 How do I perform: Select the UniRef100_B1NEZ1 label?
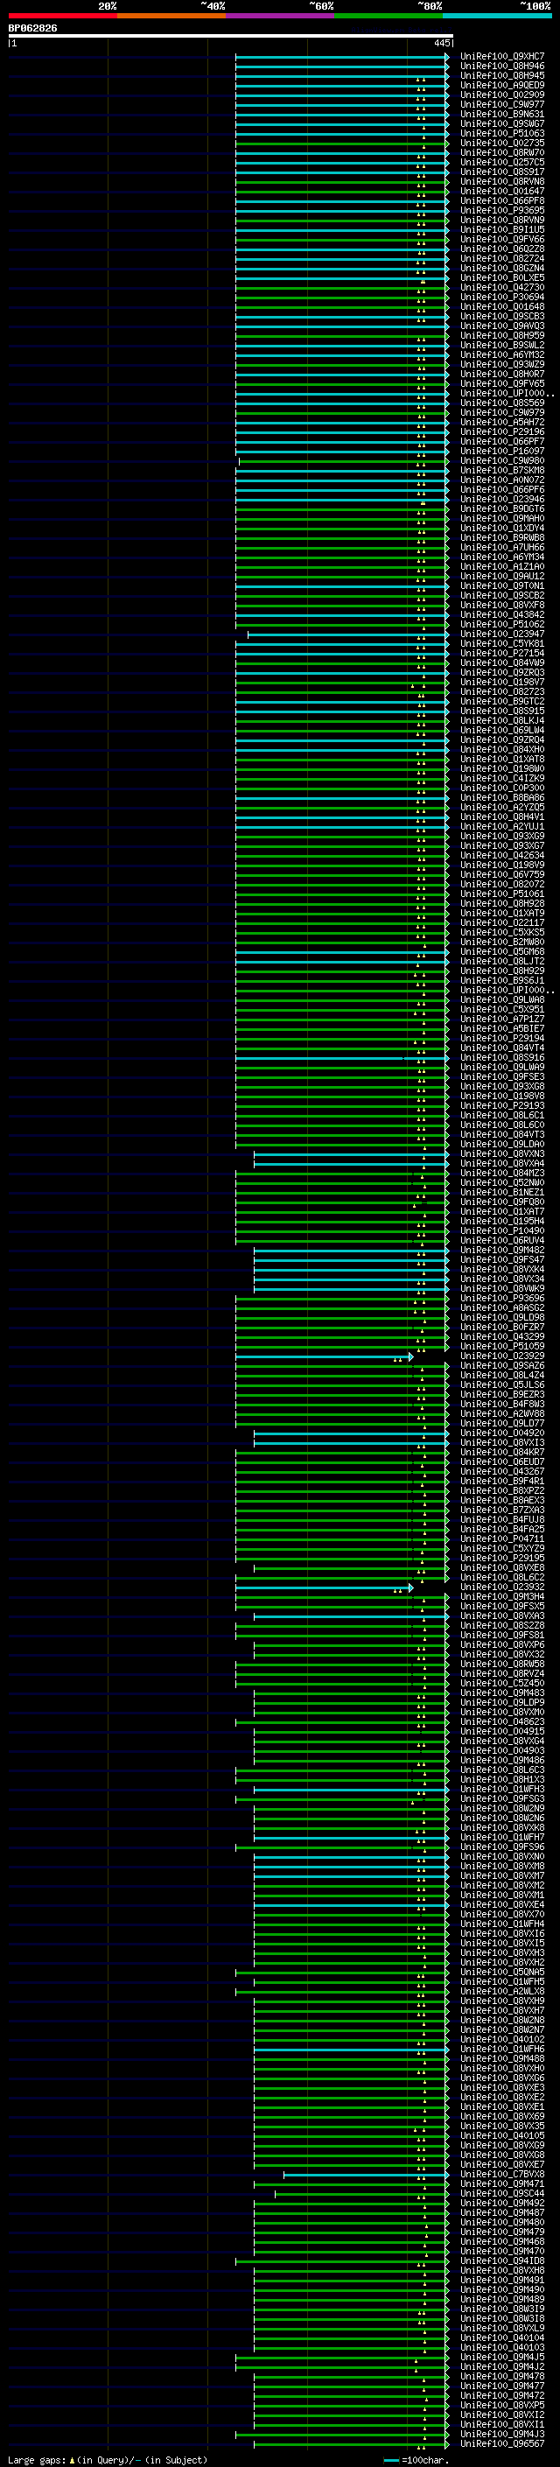[502, 1192]
